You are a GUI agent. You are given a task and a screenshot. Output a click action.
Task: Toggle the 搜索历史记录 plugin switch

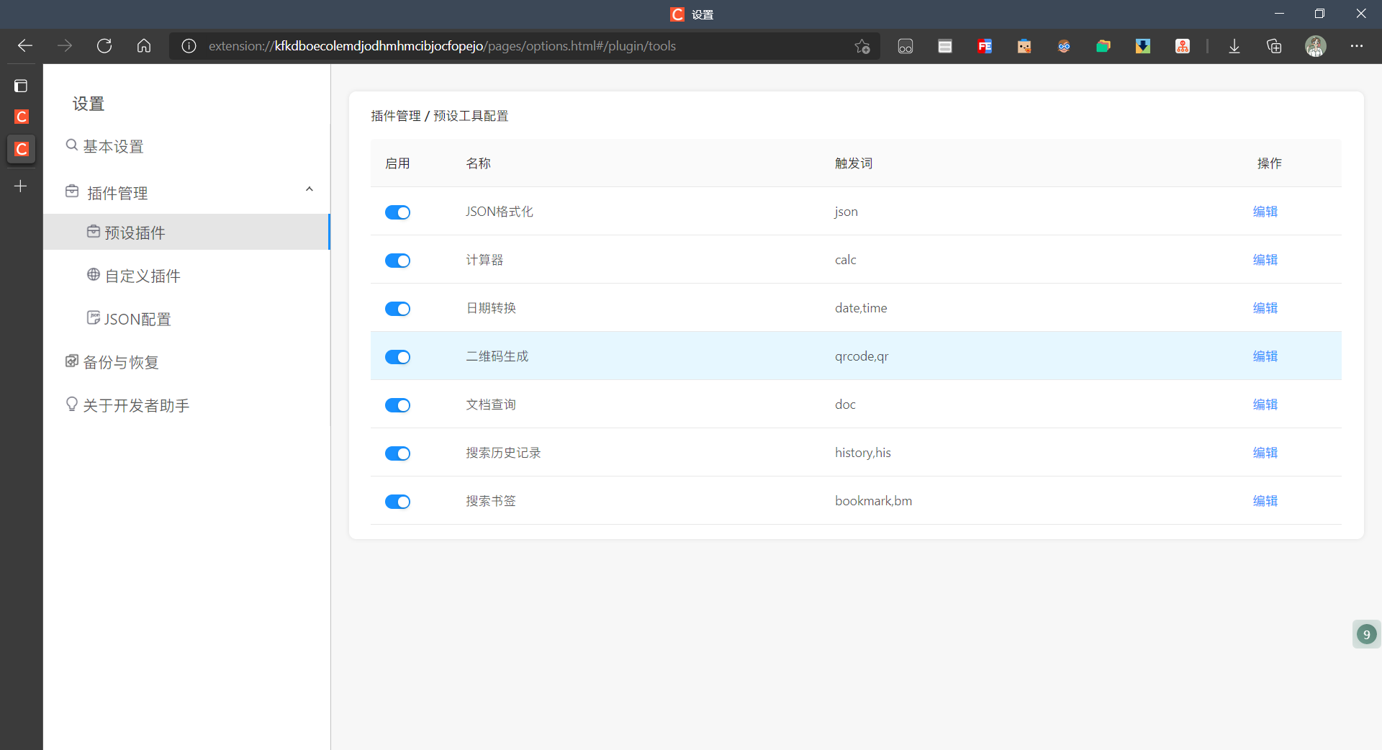(x=397, y=453)
